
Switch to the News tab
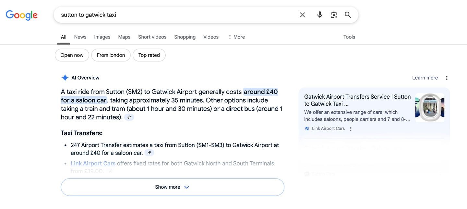(x=80, y=37)
